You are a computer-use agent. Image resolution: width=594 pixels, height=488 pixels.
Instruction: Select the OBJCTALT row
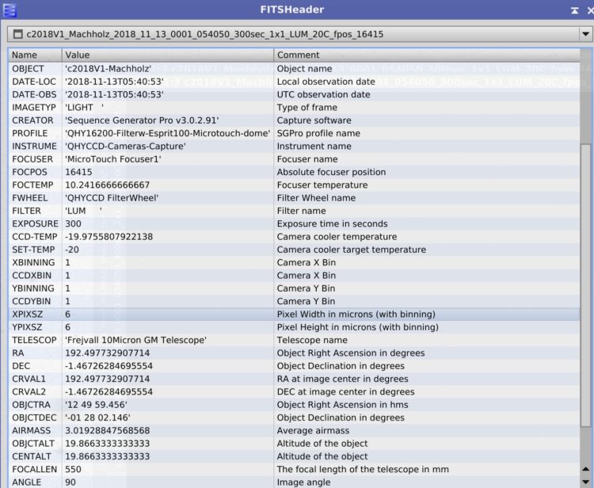coord(294,444)
